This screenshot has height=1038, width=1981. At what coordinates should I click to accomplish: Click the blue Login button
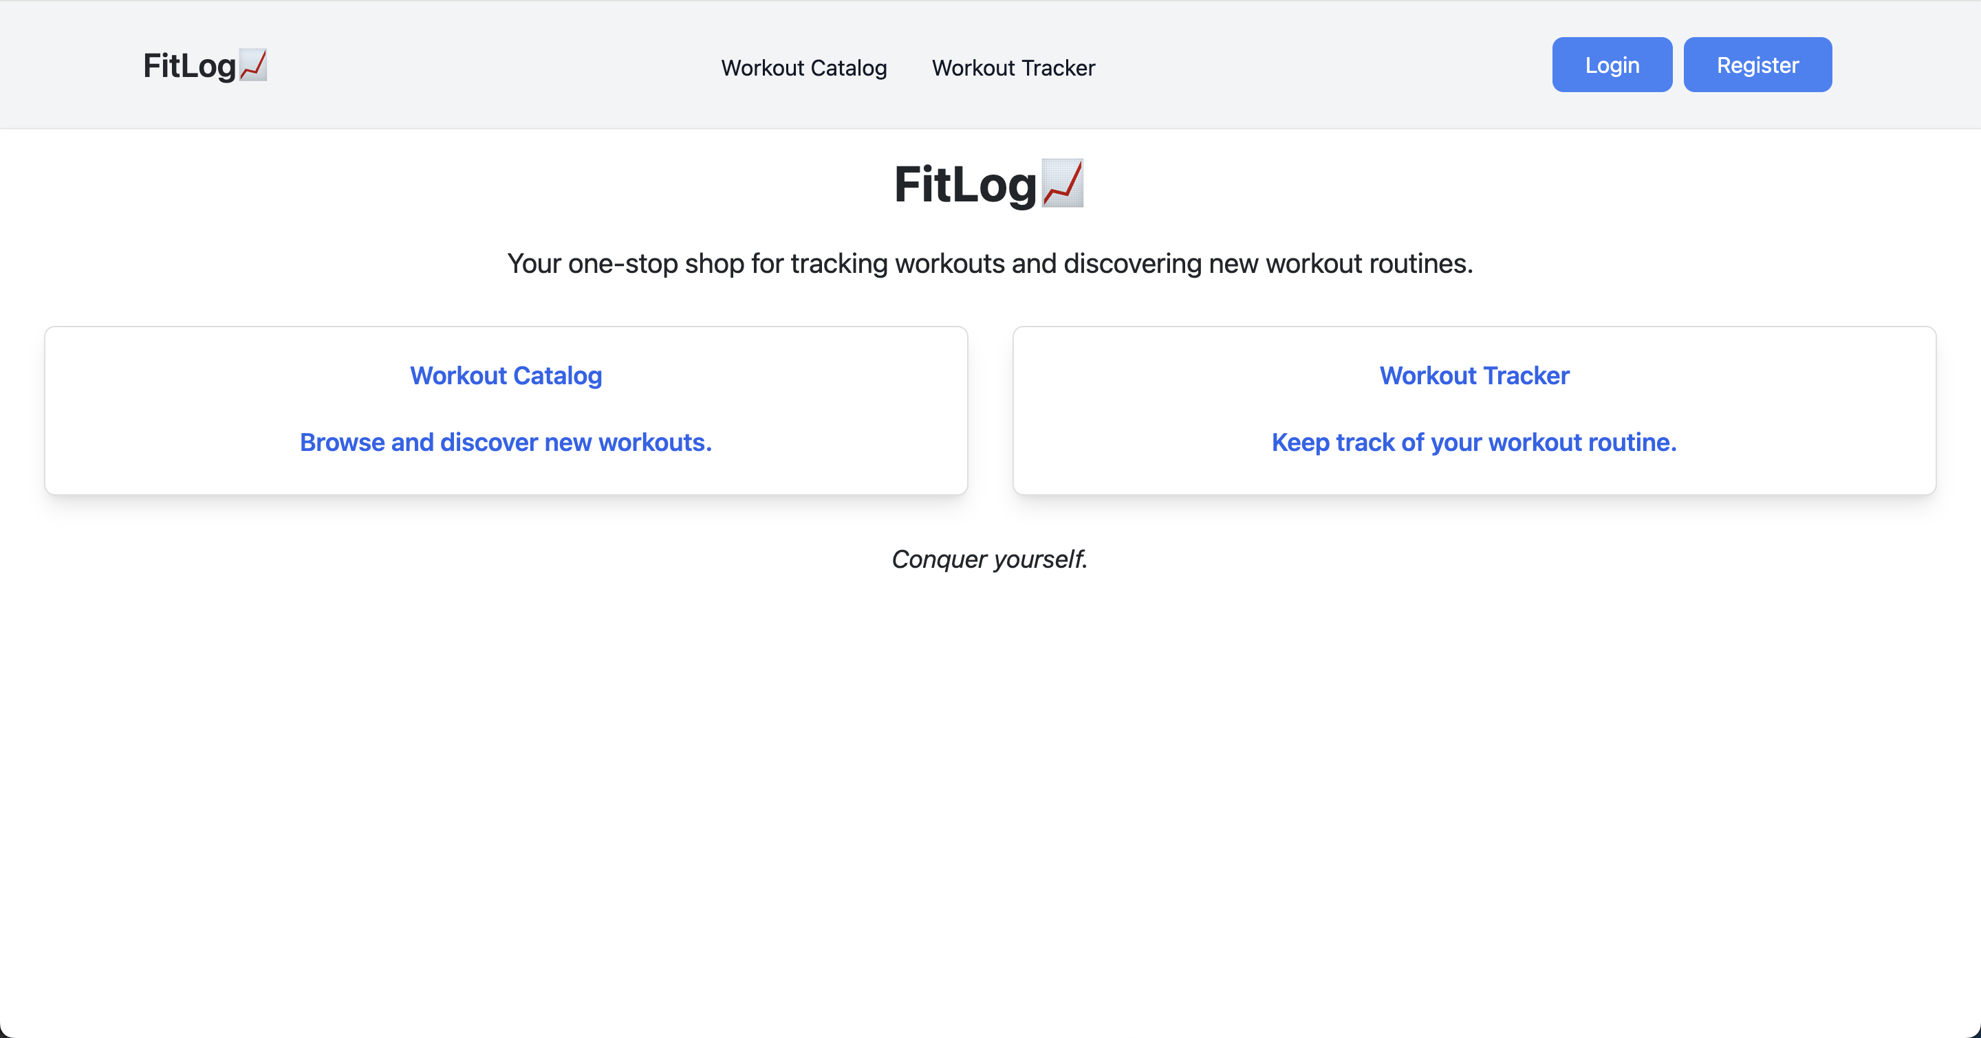pos(1612,65)
